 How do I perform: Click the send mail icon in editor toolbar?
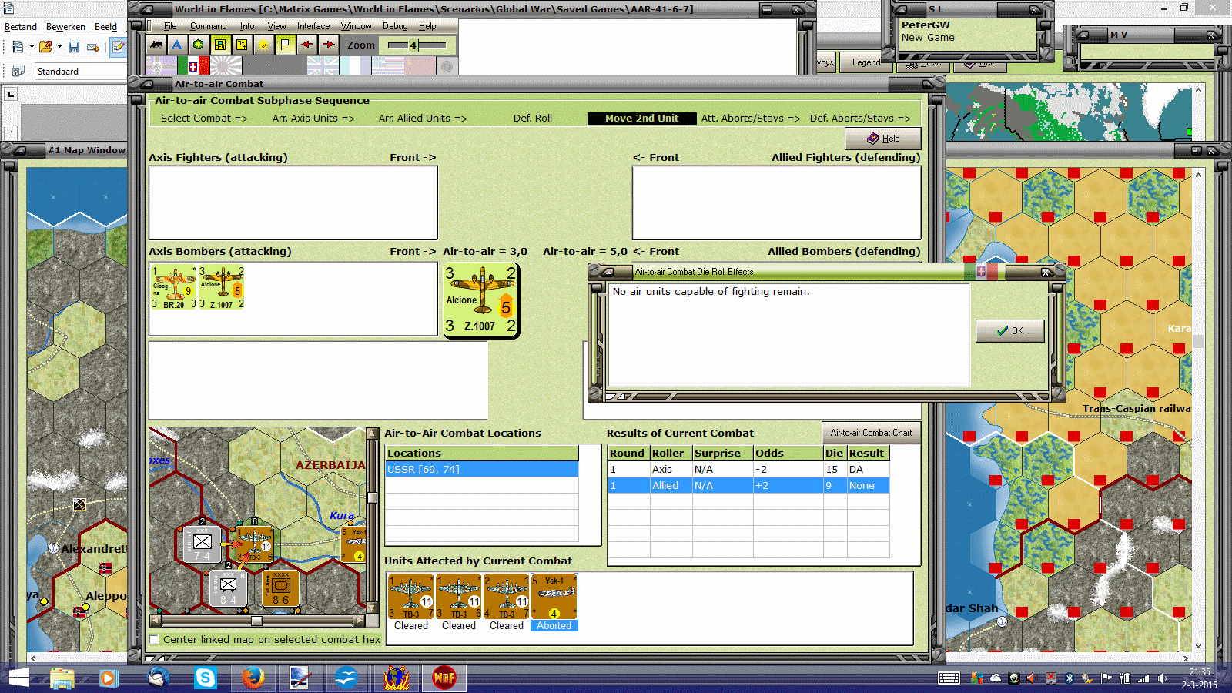[93, 47]
